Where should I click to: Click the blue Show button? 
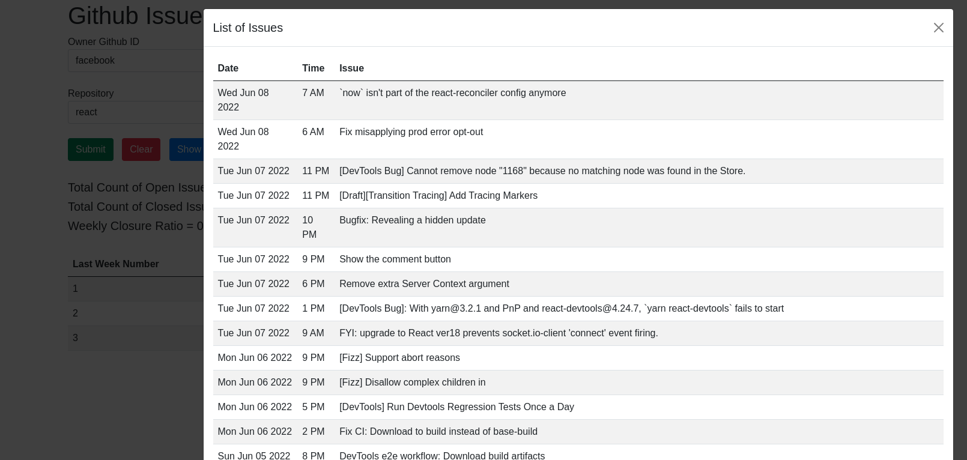187,150
